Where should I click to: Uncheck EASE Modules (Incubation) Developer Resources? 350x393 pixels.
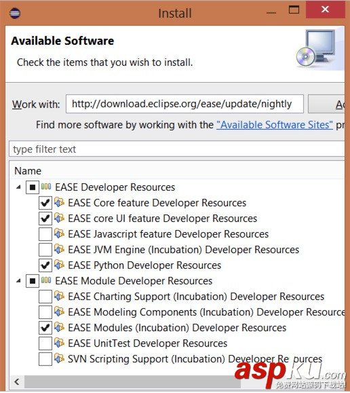click(45, 328)
